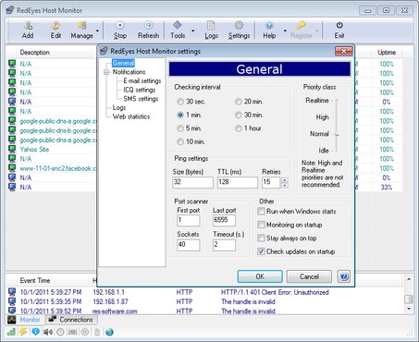Click the event log scroll down arrow
Viewport: 419px width, 342px height.
(409, 309)
